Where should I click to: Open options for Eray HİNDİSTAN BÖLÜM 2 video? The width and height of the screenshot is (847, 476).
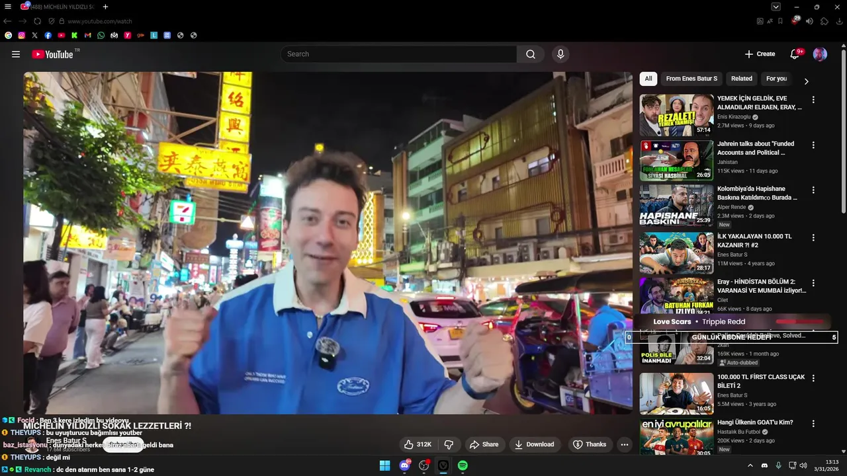[x=813, y=283]
